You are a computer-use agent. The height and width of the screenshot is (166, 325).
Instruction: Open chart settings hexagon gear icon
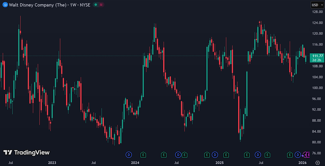318,163
